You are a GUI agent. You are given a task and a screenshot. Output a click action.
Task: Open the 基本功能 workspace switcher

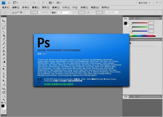(x=144, y=3)
